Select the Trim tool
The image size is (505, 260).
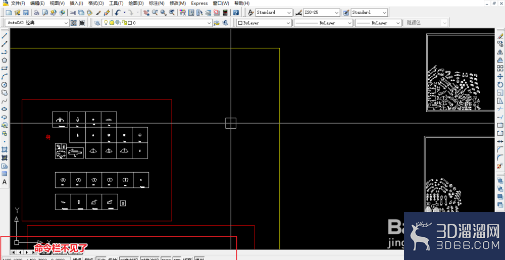[x=500, y=109]
